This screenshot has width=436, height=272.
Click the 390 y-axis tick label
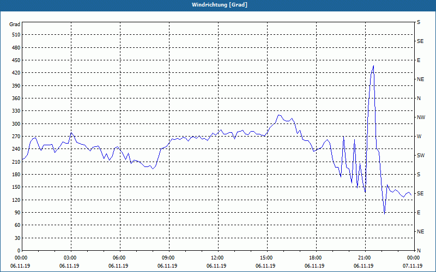[x=16, y=85]
